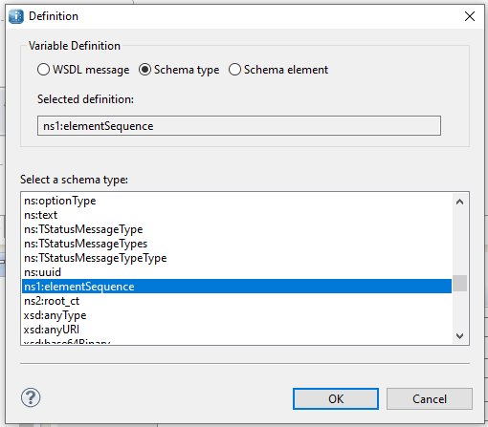Dismiss dialog with Cancel button

tap(430, 398)
